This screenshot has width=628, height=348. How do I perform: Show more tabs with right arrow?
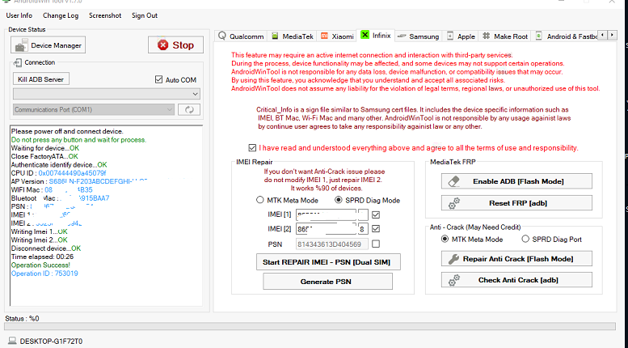point(612,36)
